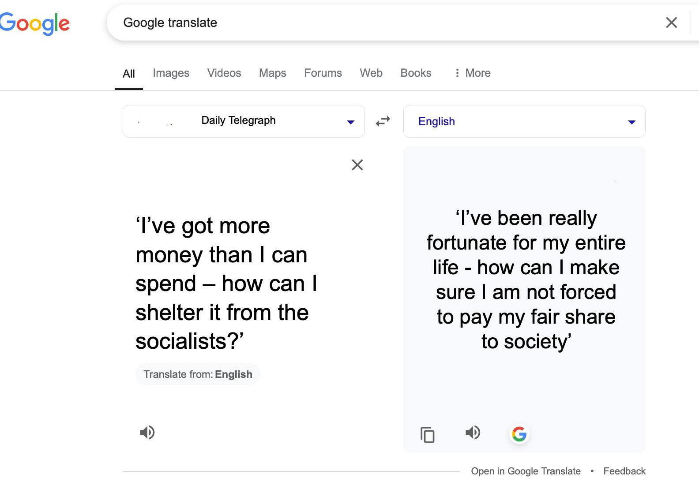Clear the source text with X icon
Image resolution: width=699 pixels, height=485 pixels.
[357, 165]
